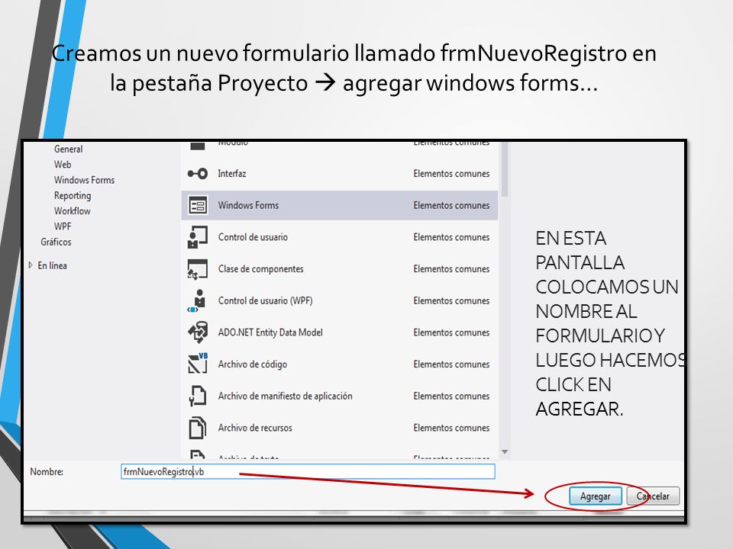Click the Archivo de manifiesto de aplicación icon
Screen dimensions: 733x549
click(x=197, y=396)
